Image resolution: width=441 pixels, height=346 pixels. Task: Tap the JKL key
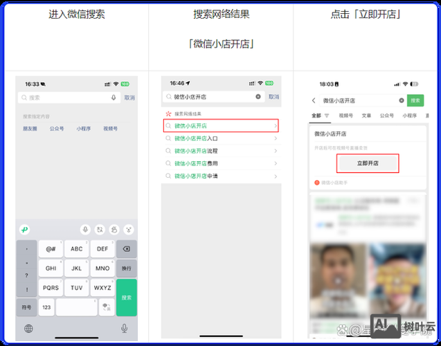pos(76,268)
